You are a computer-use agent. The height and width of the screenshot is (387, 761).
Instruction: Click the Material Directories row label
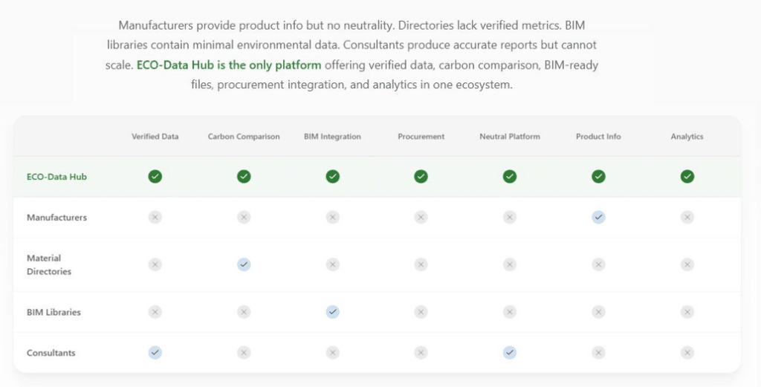[x=49, y=264]
